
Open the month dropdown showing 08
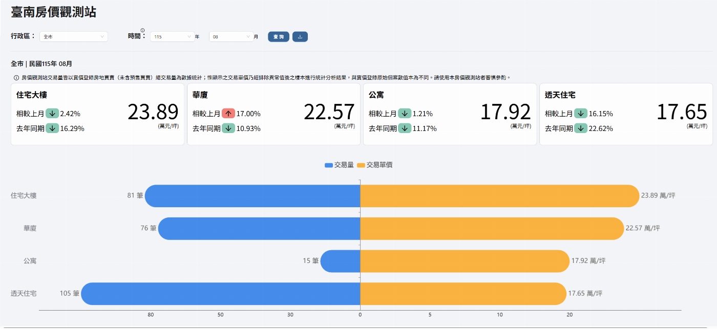click(x=231, y=37)
